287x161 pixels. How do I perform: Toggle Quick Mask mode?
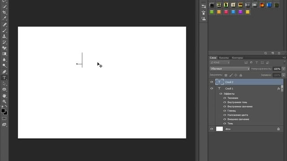point(4,119)
